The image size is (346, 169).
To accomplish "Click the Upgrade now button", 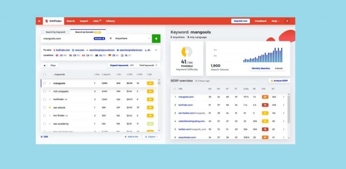I will tap(241, 21).
